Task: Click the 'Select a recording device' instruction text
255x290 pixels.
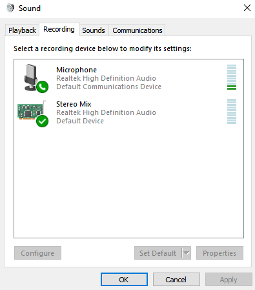Action: coord(103,48)
